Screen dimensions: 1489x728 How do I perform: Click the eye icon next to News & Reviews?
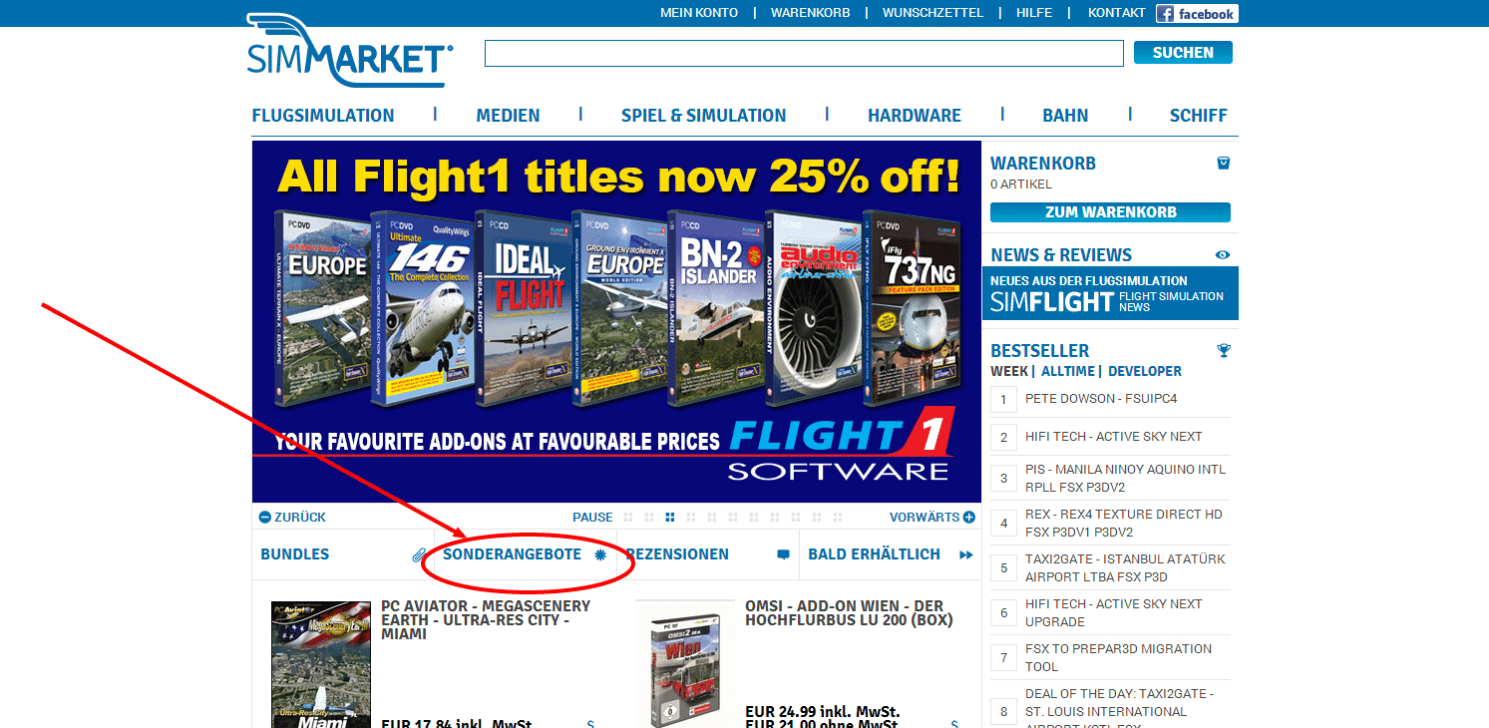point(1223,255)
